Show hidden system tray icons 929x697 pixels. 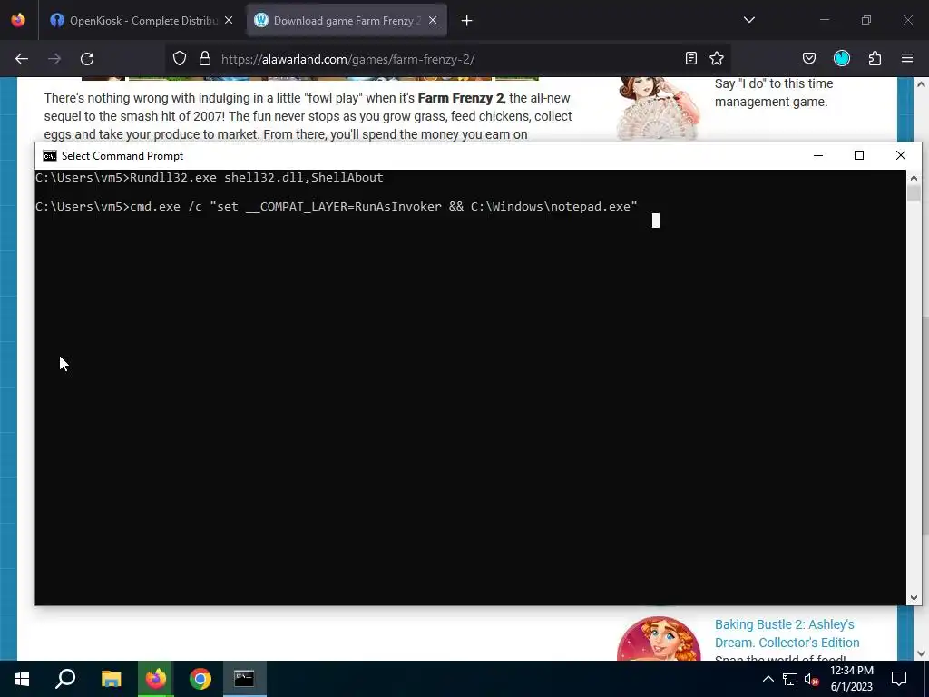click(x=768, y=679)
